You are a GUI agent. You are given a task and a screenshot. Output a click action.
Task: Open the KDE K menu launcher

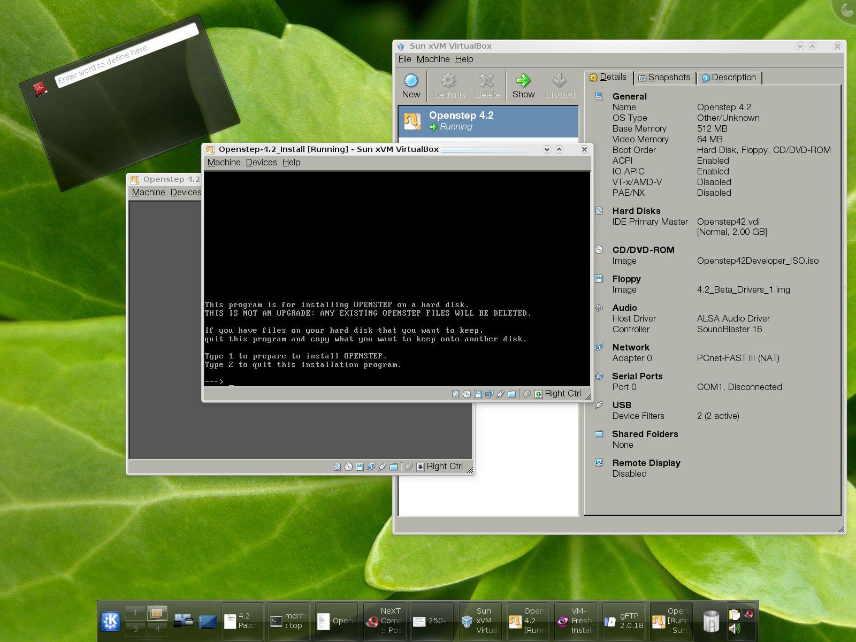click(110, 621)
